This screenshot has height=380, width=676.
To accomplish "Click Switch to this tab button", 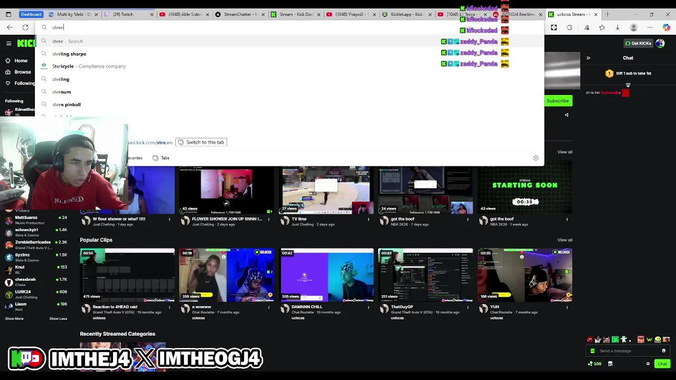I will coord(201,142).
